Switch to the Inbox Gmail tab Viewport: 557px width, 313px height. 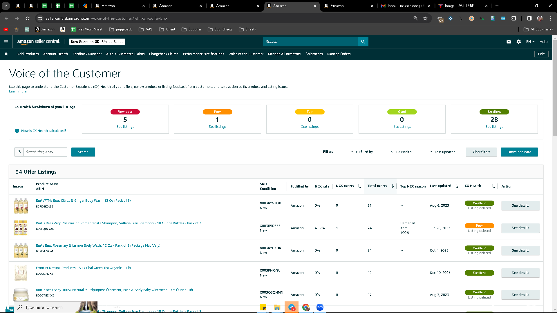click(x=406, y=6)
